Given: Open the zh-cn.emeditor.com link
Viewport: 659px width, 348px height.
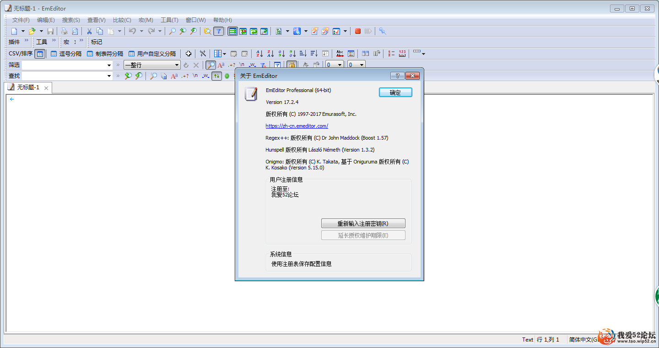Looking at the screenshot, I should 297,126.
